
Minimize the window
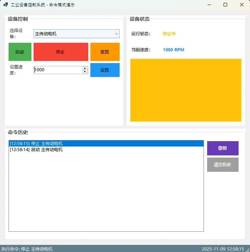[x=209, y=5]
